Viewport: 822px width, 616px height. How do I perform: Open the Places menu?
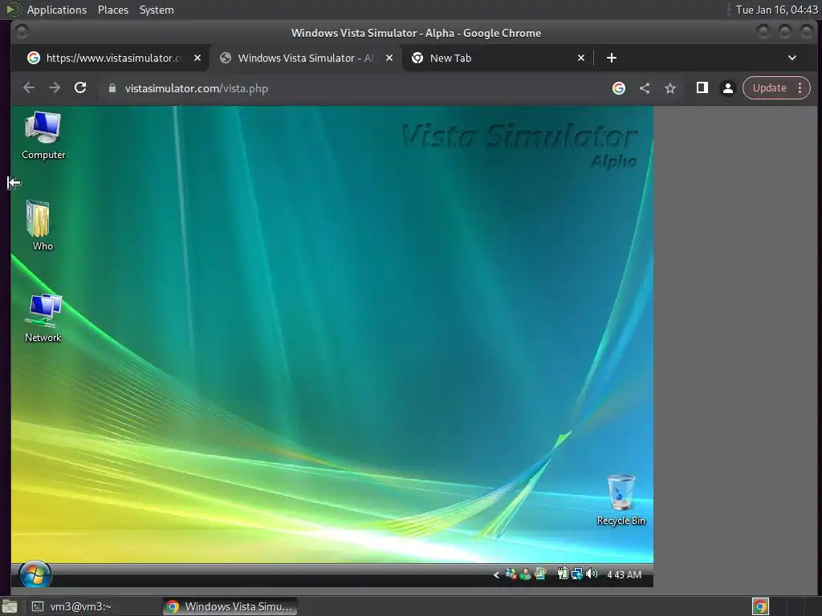coord(113,10)
